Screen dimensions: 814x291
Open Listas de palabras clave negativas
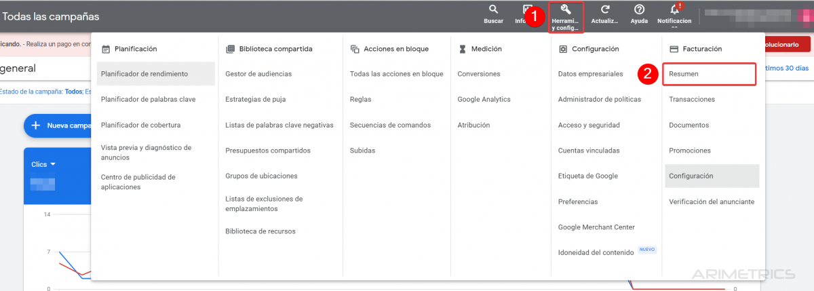point(279,125)
